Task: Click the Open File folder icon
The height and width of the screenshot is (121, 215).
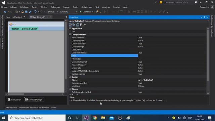Action: point(23,12)
